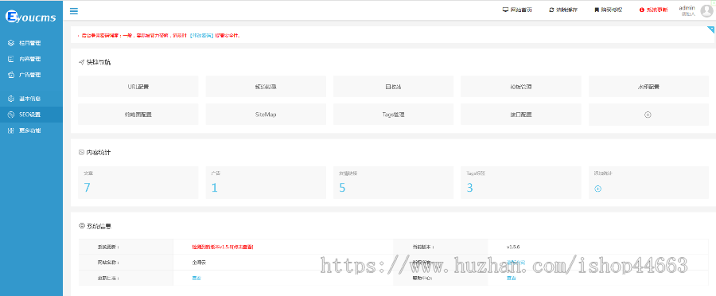Open the 缩略图配置 shortcut tile
Image resolution: width=716 pixels, height=296 pixels.
pos(138,115)
